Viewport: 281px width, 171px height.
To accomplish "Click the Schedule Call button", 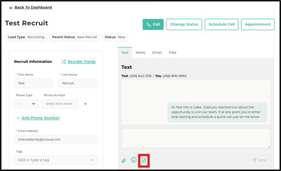I will click(x=222, y=24).
